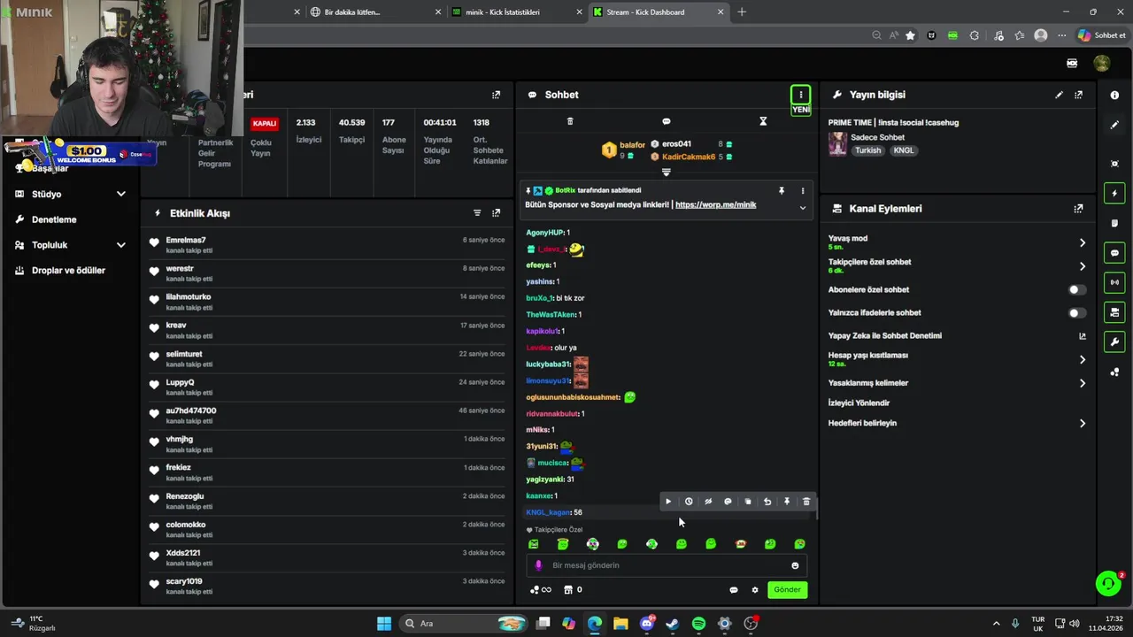Screen dimensions: 1133x637
Task: Open the emoji picker in message box
Action: 795,565
